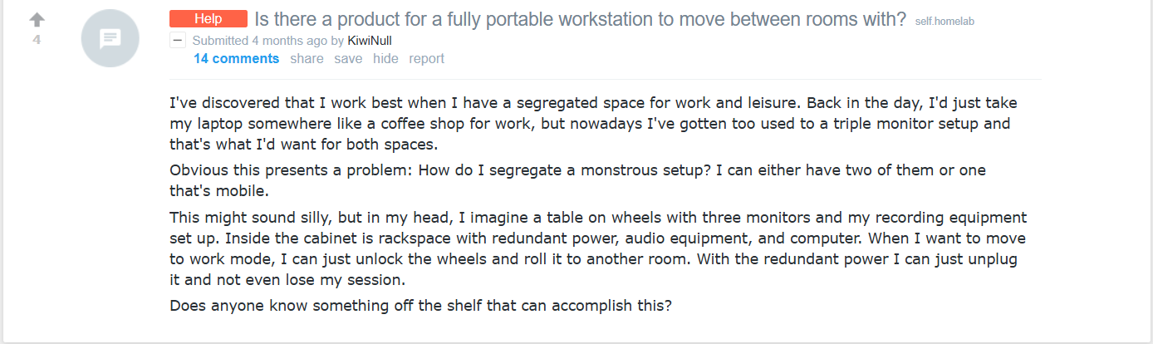Open the self.homelab domain link

(944, 22)
